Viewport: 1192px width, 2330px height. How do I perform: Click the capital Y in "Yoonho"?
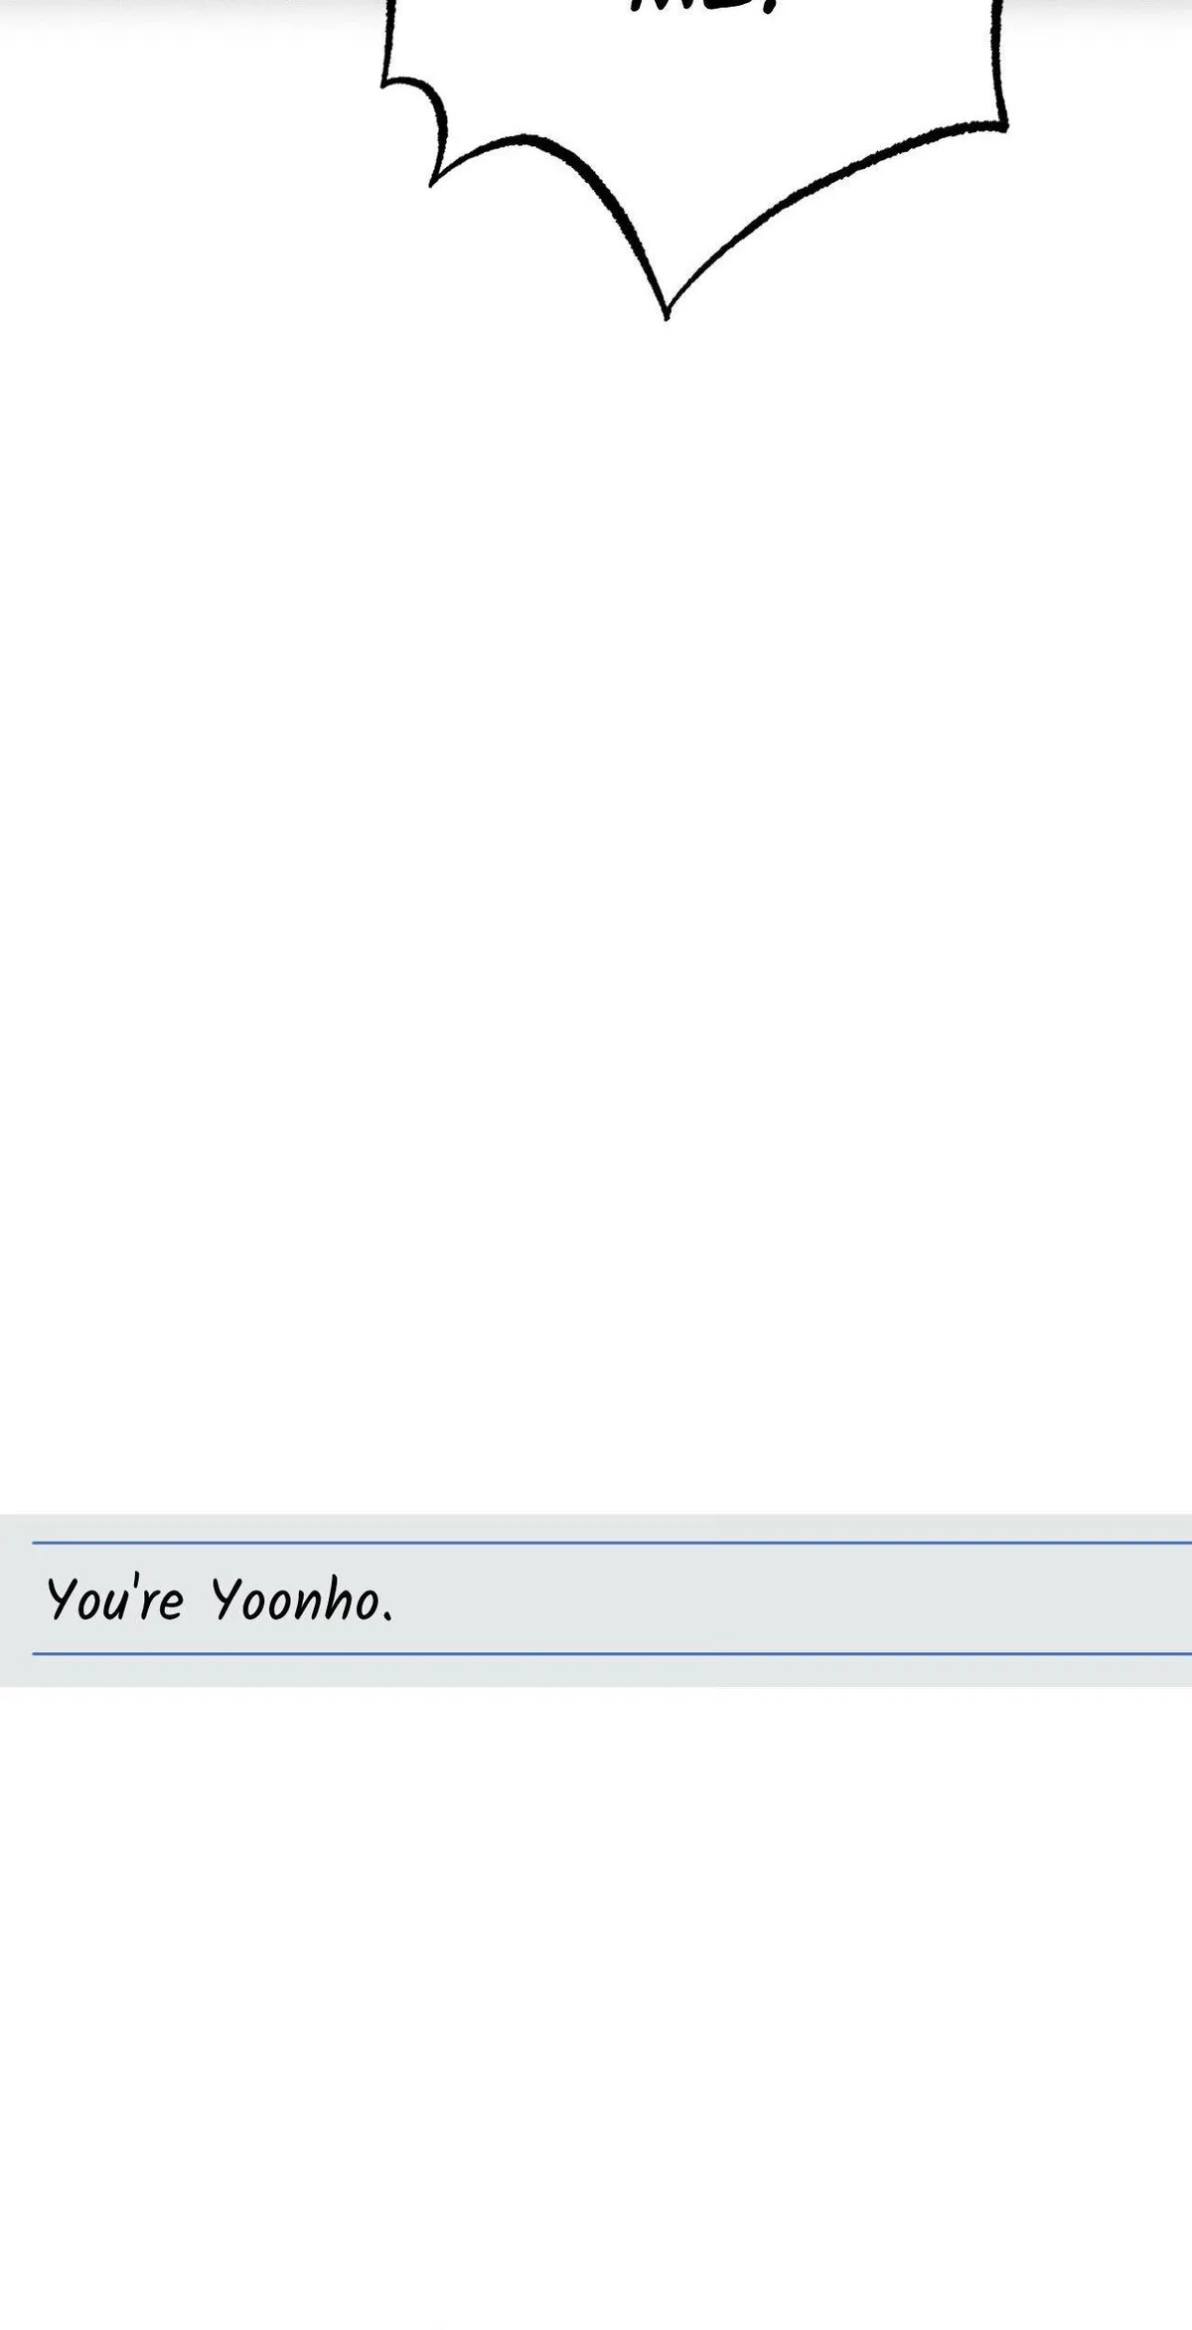(x=228, y=1600)
